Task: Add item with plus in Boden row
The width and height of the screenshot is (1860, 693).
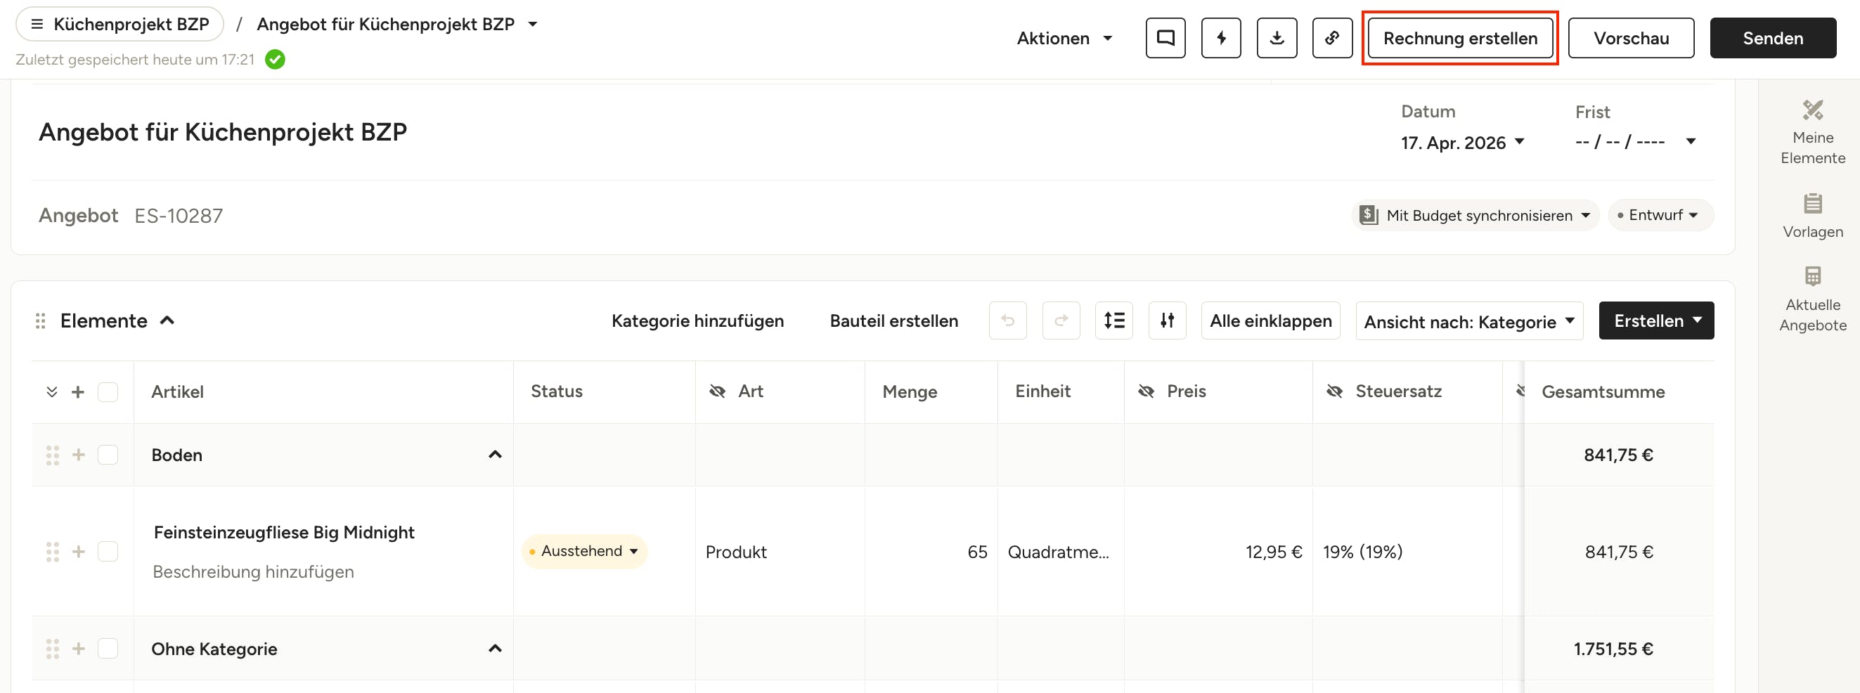Action: pos(79,455)
